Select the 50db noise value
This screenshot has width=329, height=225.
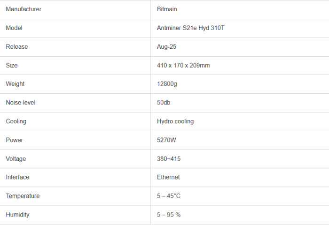click(x=164, y=103)
